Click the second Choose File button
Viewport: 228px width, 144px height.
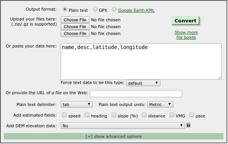(75, 27)
